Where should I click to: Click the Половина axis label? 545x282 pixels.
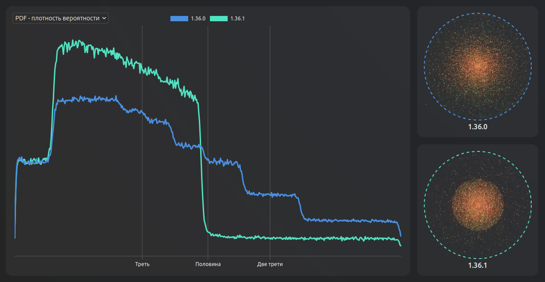(x=208, y=264)
